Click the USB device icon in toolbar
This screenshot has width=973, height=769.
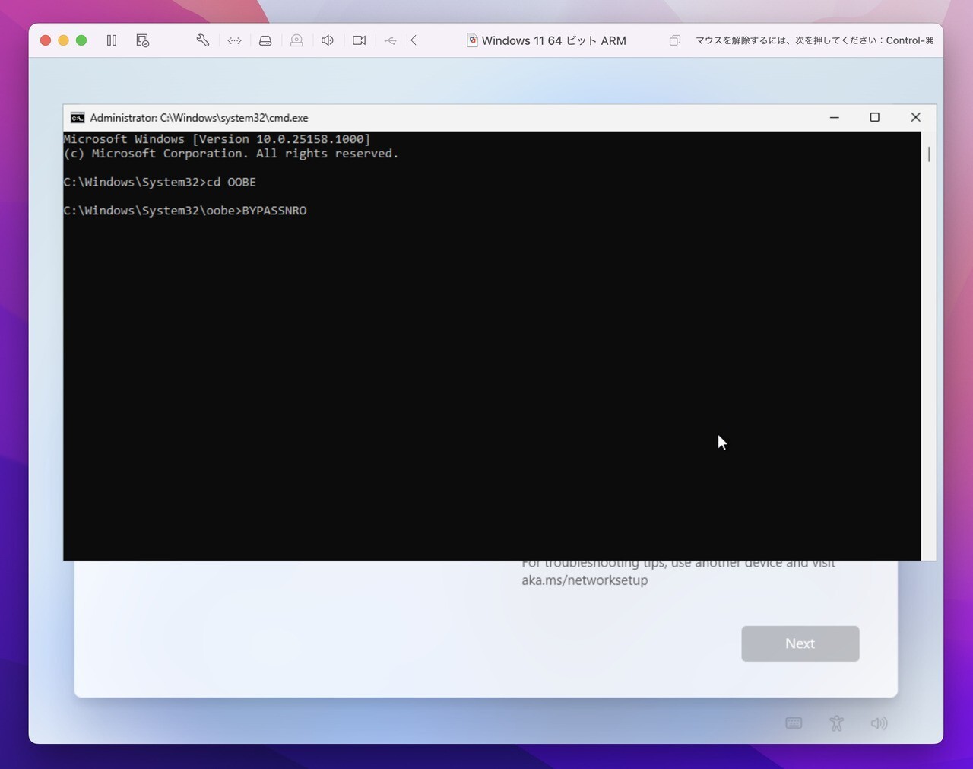click(x=390, y=40)
